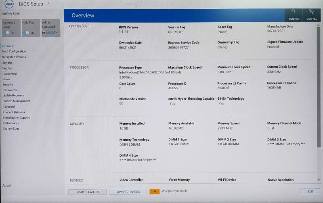Click the DIMM 3 Size value

(x=286, y=144)
